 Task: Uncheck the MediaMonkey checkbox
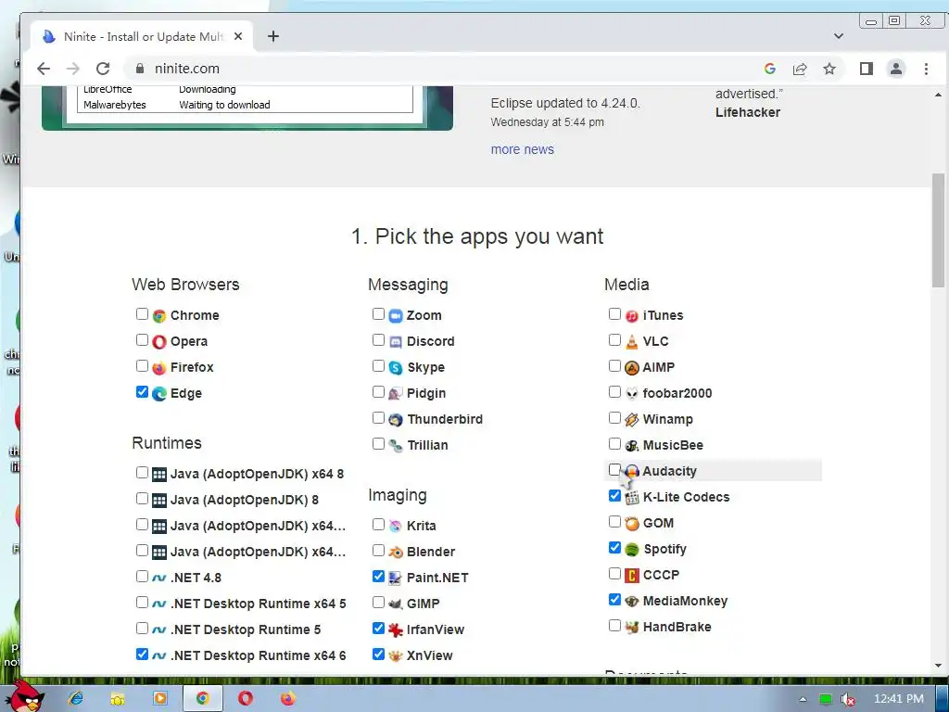click(615, 600)
